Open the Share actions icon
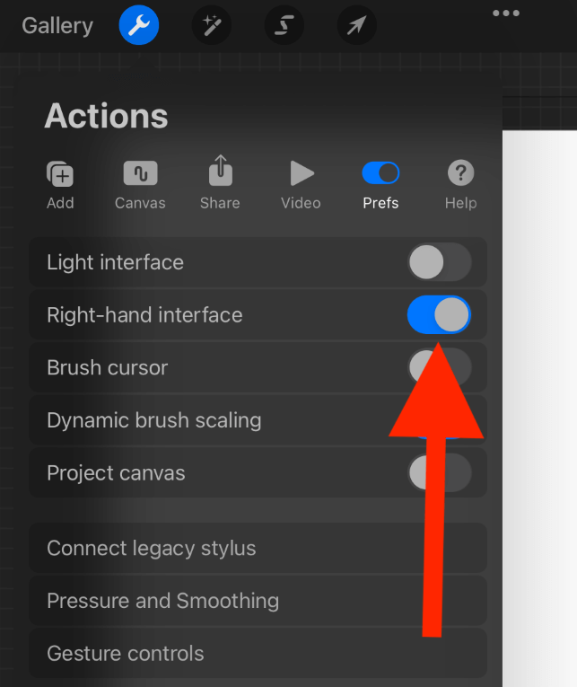The width and height of the screenshot is (577, 687). [x=220, y=183]
